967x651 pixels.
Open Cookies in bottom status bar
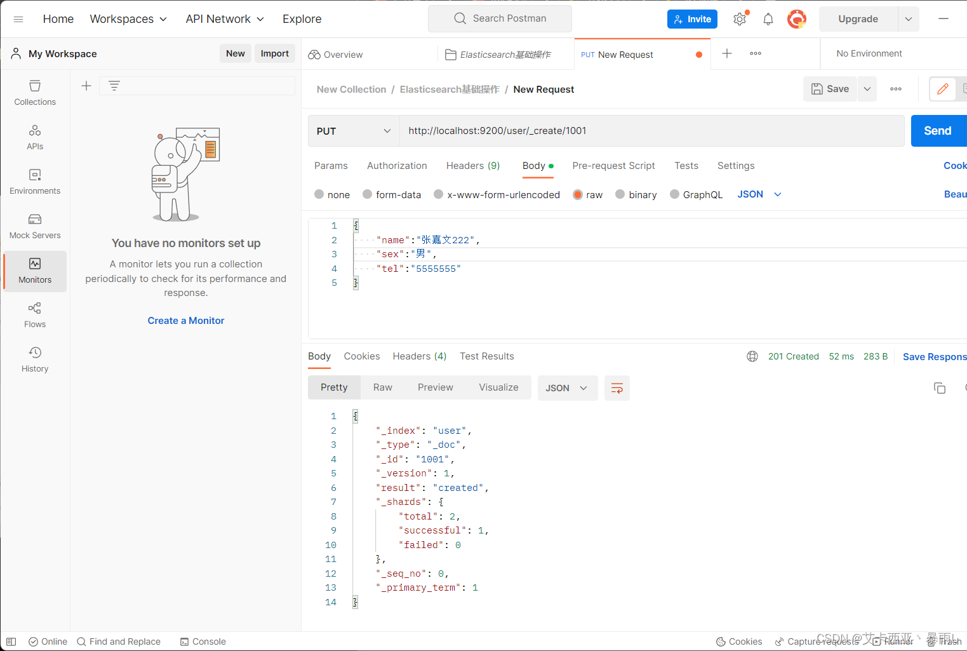click(x=739, y=641)
